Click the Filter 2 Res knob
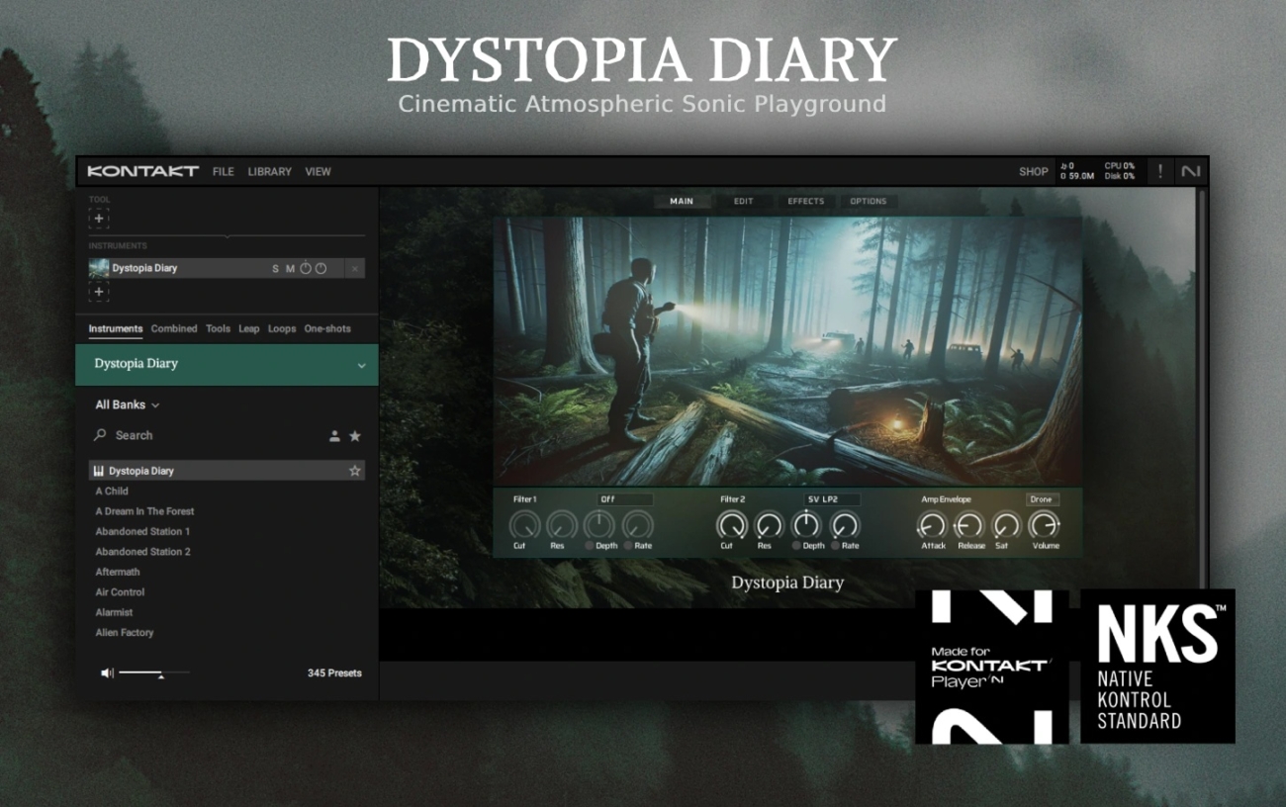1286x807 pixels. (769, 525)
